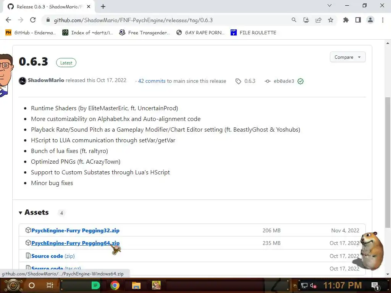Click the 206 MB file size

click(x=271, y=230)
